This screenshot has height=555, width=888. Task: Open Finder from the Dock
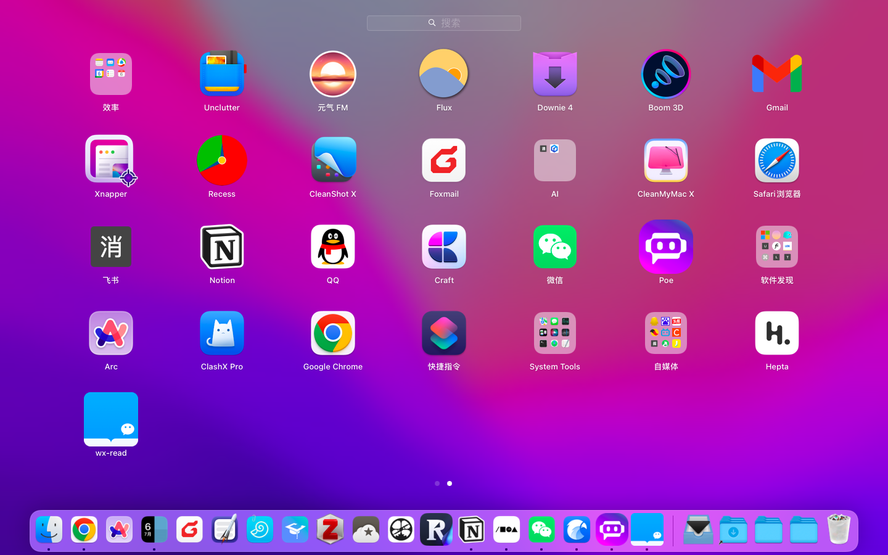[x=49, y=530]
